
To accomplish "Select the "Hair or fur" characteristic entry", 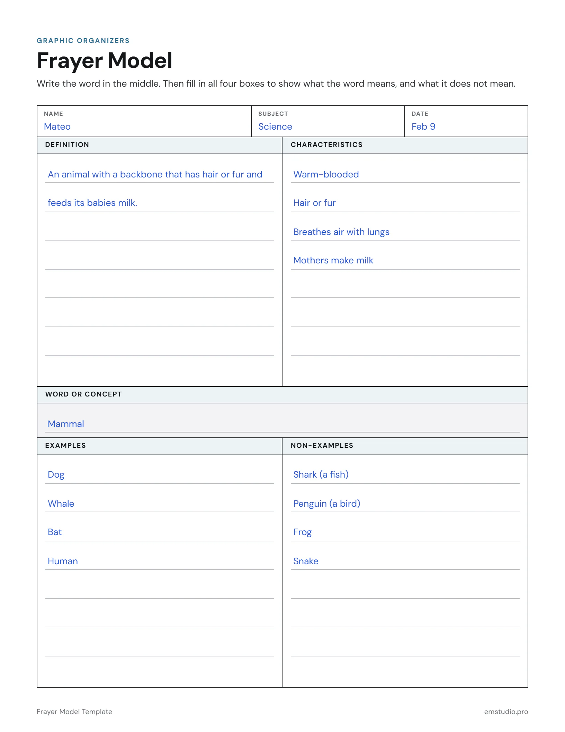I will [x=405, y=203].
